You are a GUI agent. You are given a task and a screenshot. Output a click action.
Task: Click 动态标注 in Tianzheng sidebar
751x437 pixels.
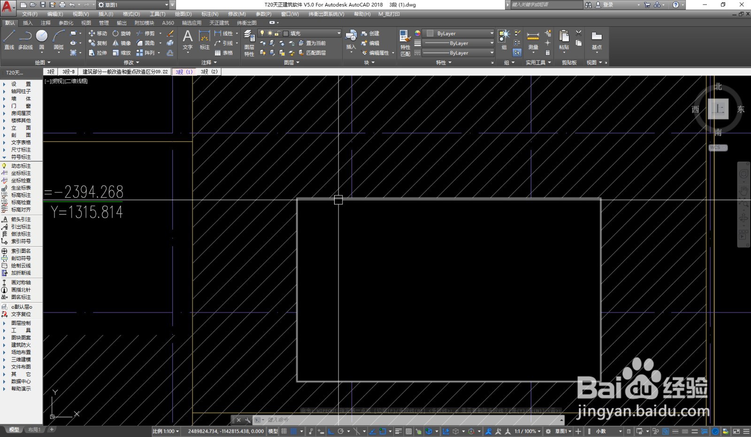pyautogui.click(x=21, y=166)
